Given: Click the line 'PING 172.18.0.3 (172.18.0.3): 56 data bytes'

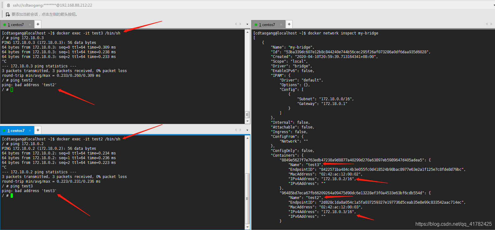Looking at the screenshot, I should tap(49, 43).
